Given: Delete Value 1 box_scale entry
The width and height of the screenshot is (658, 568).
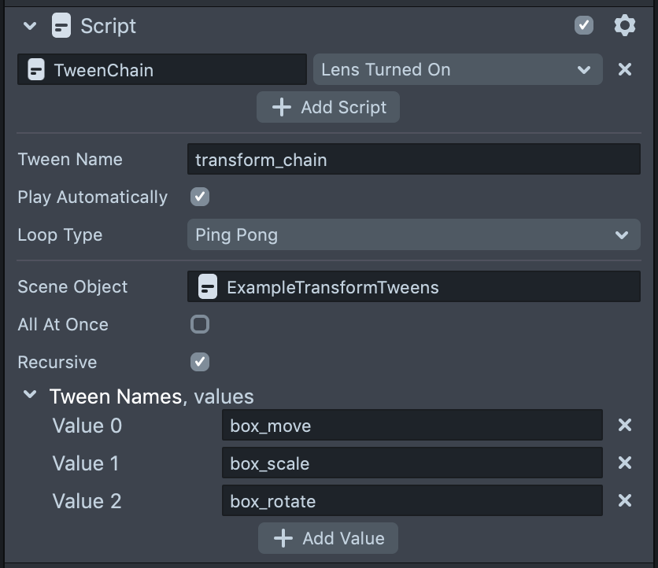Looking at the screenshot, I should pos(624,463).
